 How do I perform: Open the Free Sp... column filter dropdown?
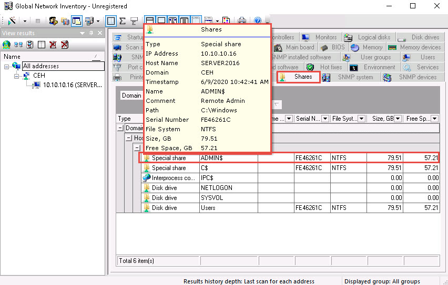point(434,119)
